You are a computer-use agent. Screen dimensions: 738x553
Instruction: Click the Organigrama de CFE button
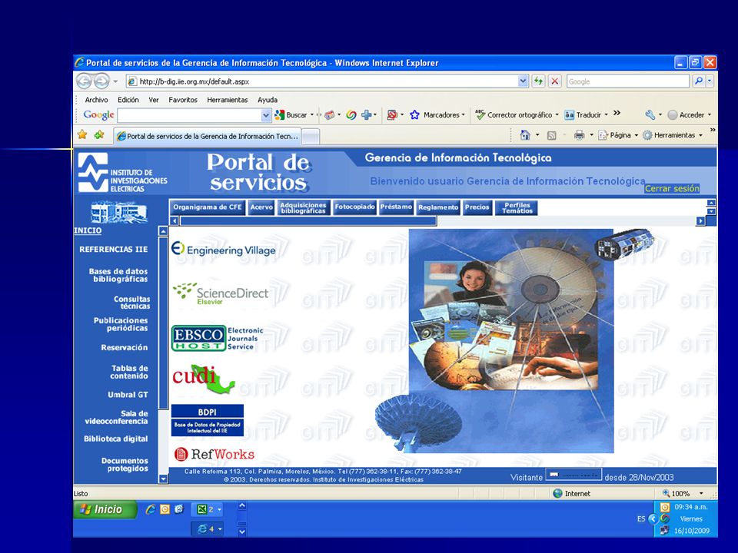[207, 207]
